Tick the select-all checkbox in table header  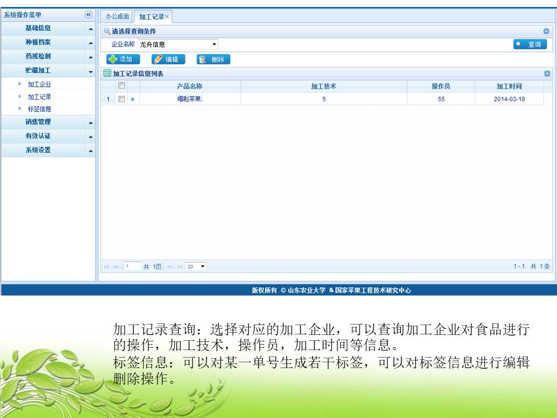(121, 86)
